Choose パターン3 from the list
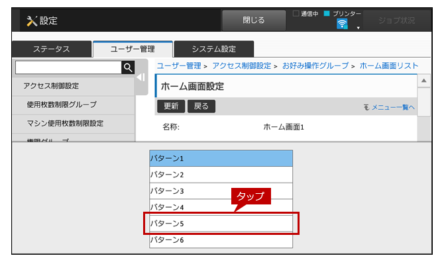Screen dimensions: 444x262 pyautogui.click(x=221, y=191)
